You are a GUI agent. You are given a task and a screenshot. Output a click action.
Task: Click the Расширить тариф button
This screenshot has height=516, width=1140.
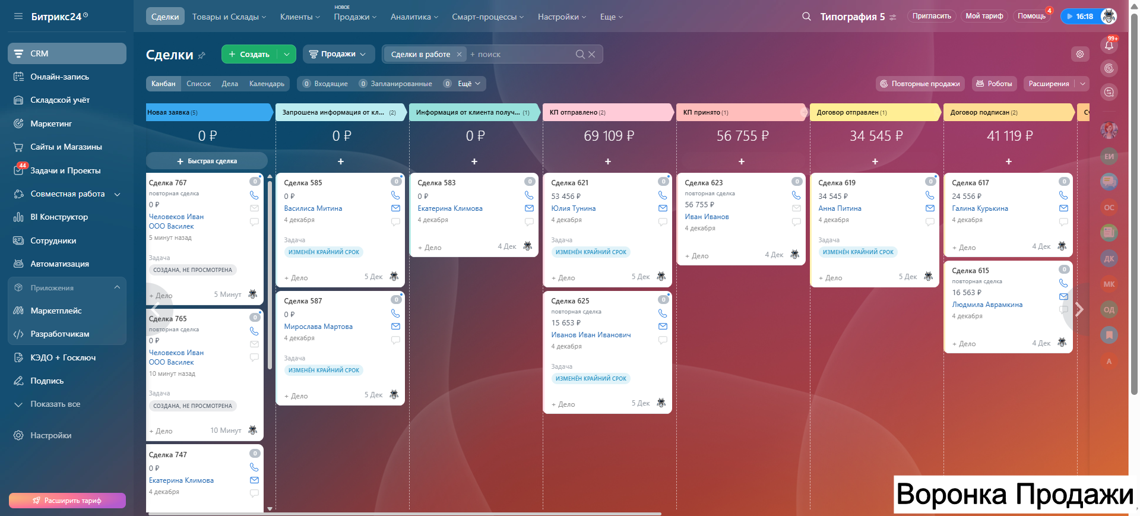(x=67, y=501)
